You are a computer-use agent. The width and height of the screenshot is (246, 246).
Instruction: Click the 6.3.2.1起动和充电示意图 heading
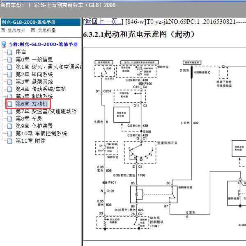[x=139, y=34]
